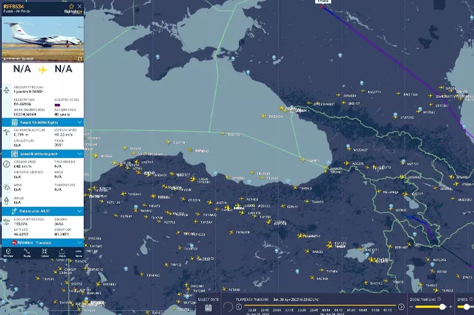Open aircraft photo in external link
Image resolution: width=474 pixels, height=315 pixels.
click(x=79, y=59)
